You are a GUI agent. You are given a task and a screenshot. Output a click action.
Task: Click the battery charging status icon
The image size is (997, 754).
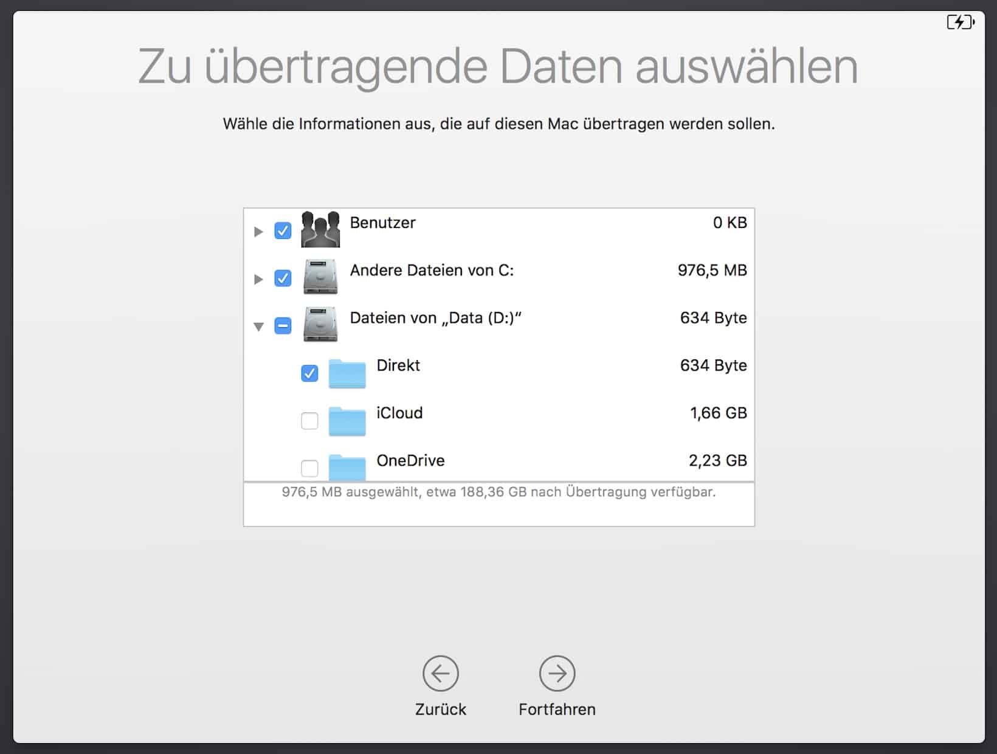961,22
